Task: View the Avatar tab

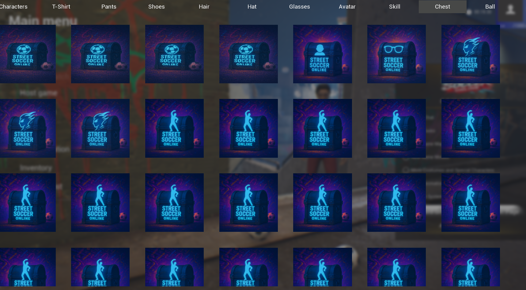Action: click(x=347, y=7)
